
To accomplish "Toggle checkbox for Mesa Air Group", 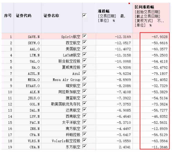I will [84, 79].
